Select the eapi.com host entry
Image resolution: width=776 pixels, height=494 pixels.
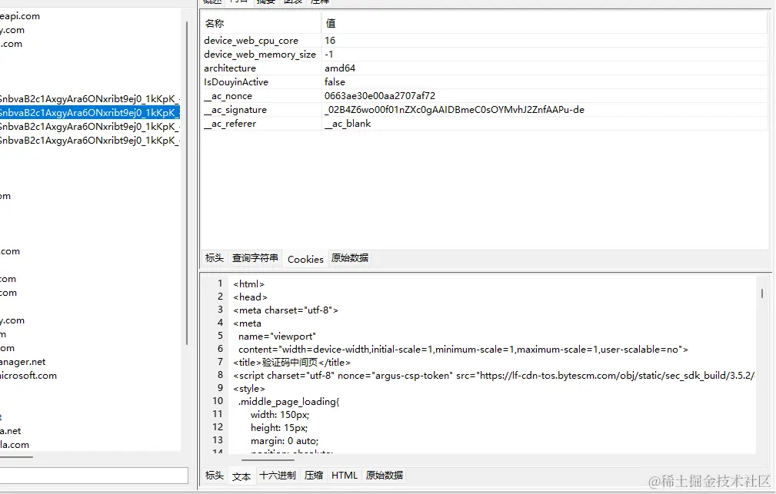click(20, 16)
